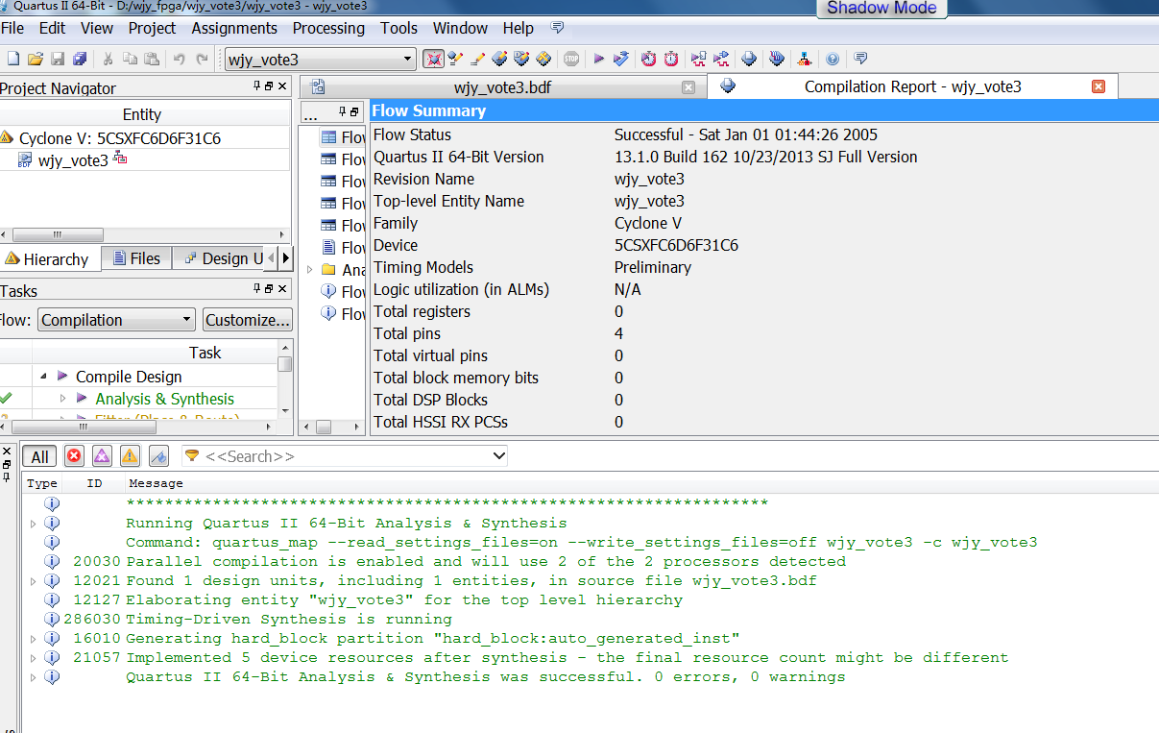Click the info icon on the 12127 message row
Screen dimensions: 1159x733
click(x=52, y=599)
